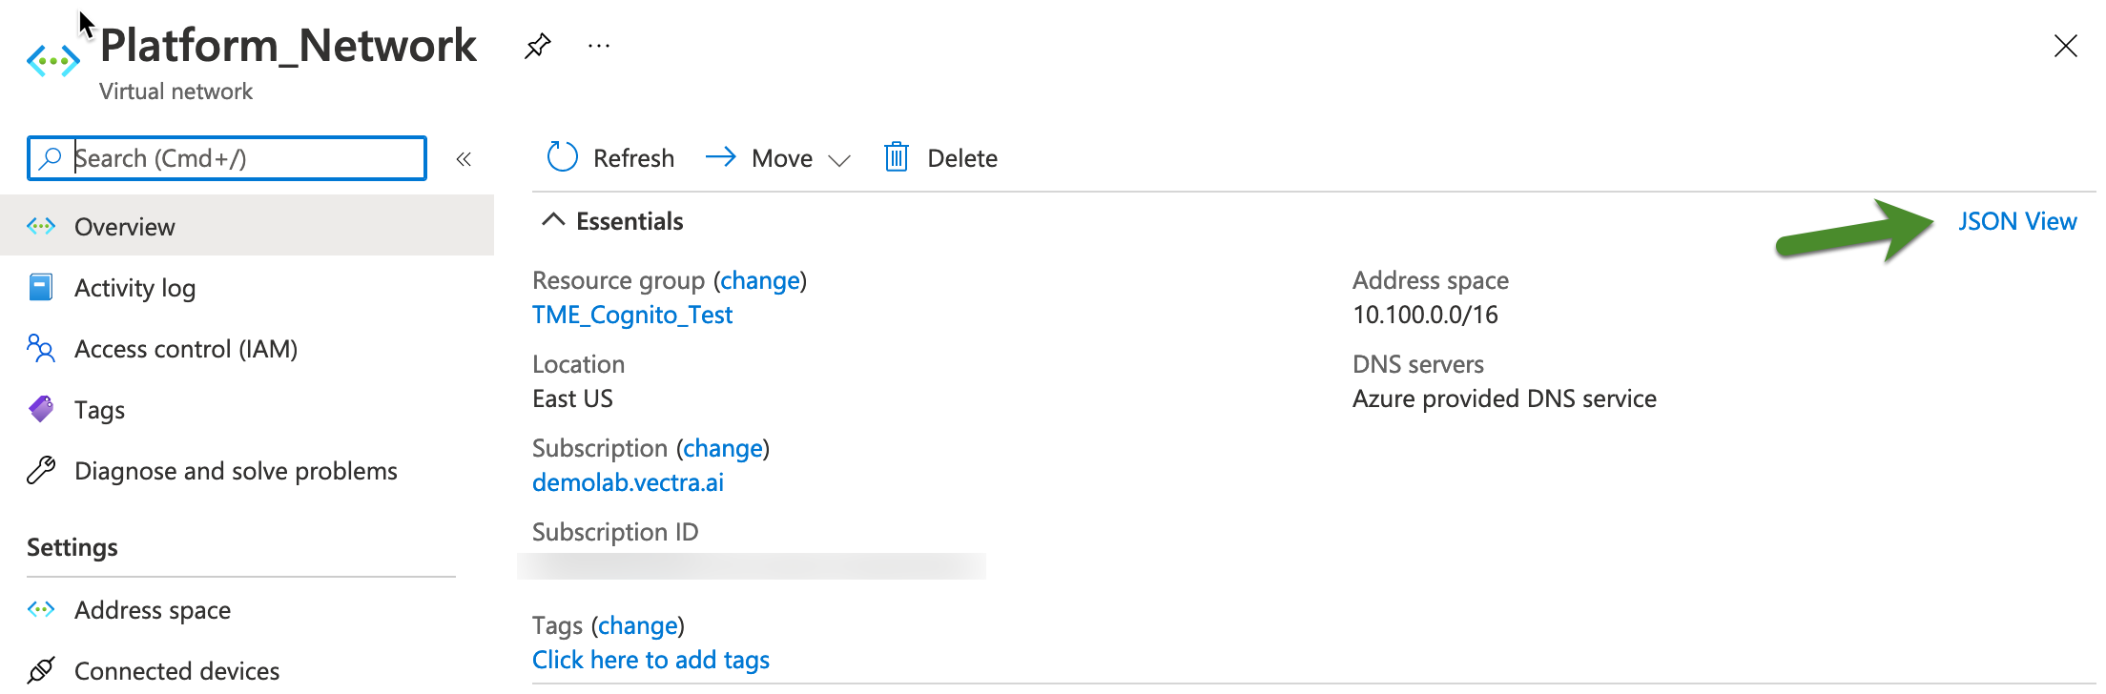This screenshot has height=694, width=2106.
Task: Open the JSON View link
Action: click(x=2016, y=221)
